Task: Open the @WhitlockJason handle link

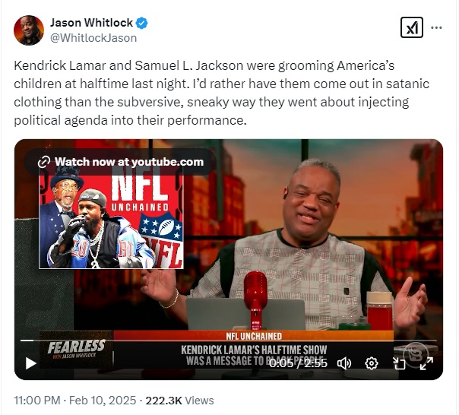Action: (93, 38)
